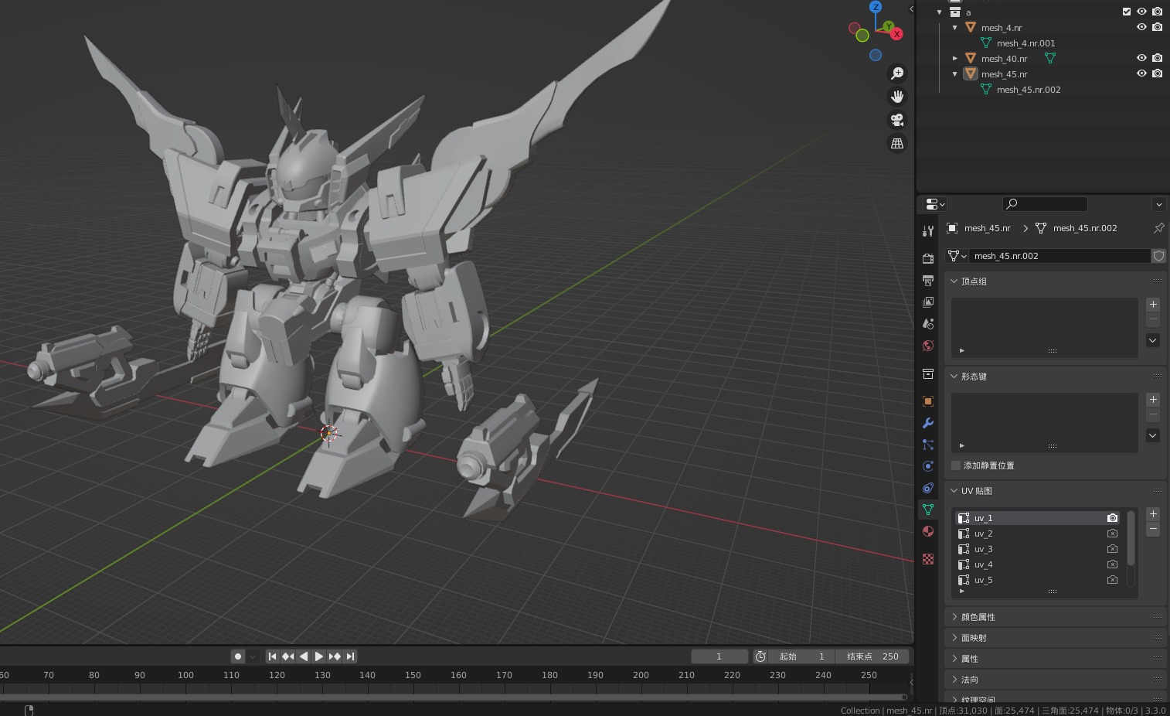Toggle camera view with camera icon
Screen dimensions: 1170x716
point(897,120)
